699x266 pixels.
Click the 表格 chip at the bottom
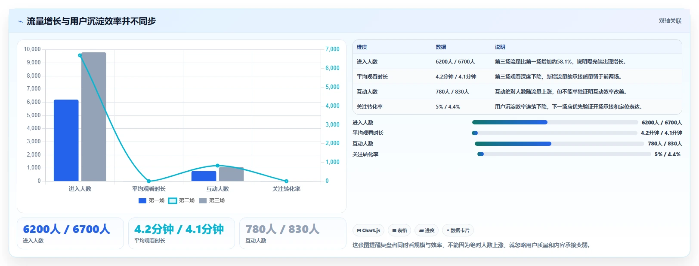[x=399, y=230]
